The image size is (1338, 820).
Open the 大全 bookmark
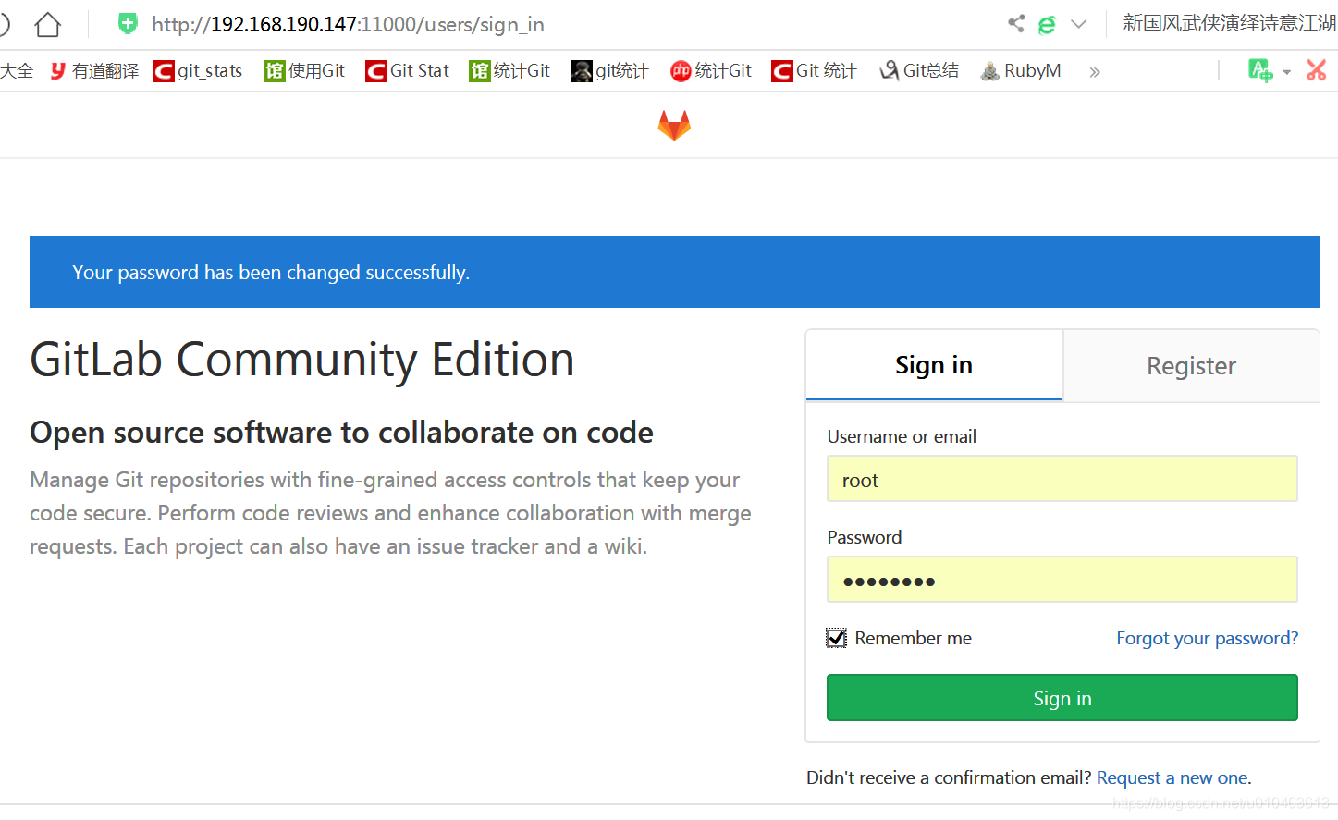tap(17, 71)
